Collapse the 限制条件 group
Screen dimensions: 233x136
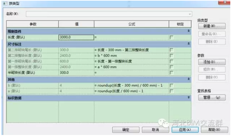point(189,31)
